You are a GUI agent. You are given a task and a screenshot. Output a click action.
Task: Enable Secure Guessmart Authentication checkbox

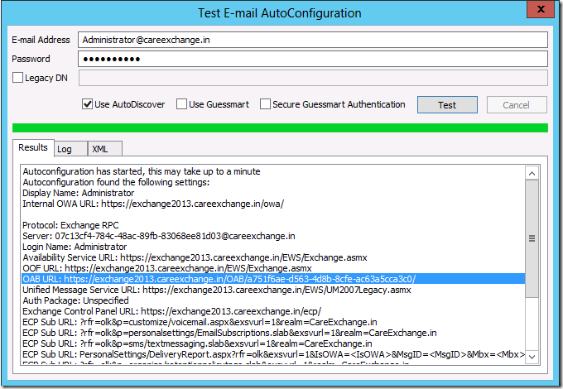click(x=265, y=104)
